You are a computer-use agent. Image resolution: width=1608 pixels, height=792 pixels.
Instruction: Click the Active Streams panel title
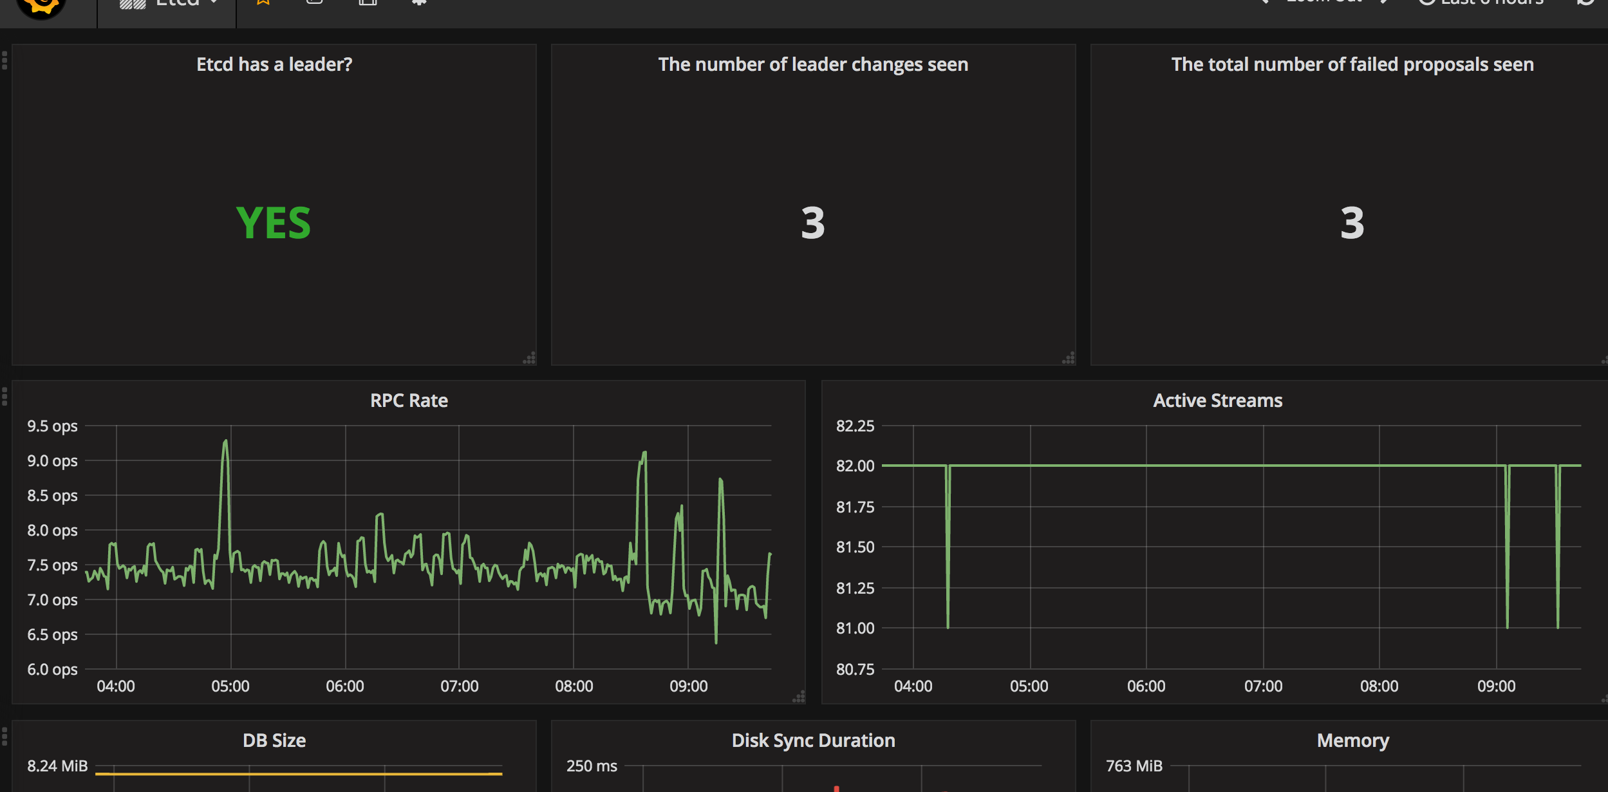point(1217,401)
